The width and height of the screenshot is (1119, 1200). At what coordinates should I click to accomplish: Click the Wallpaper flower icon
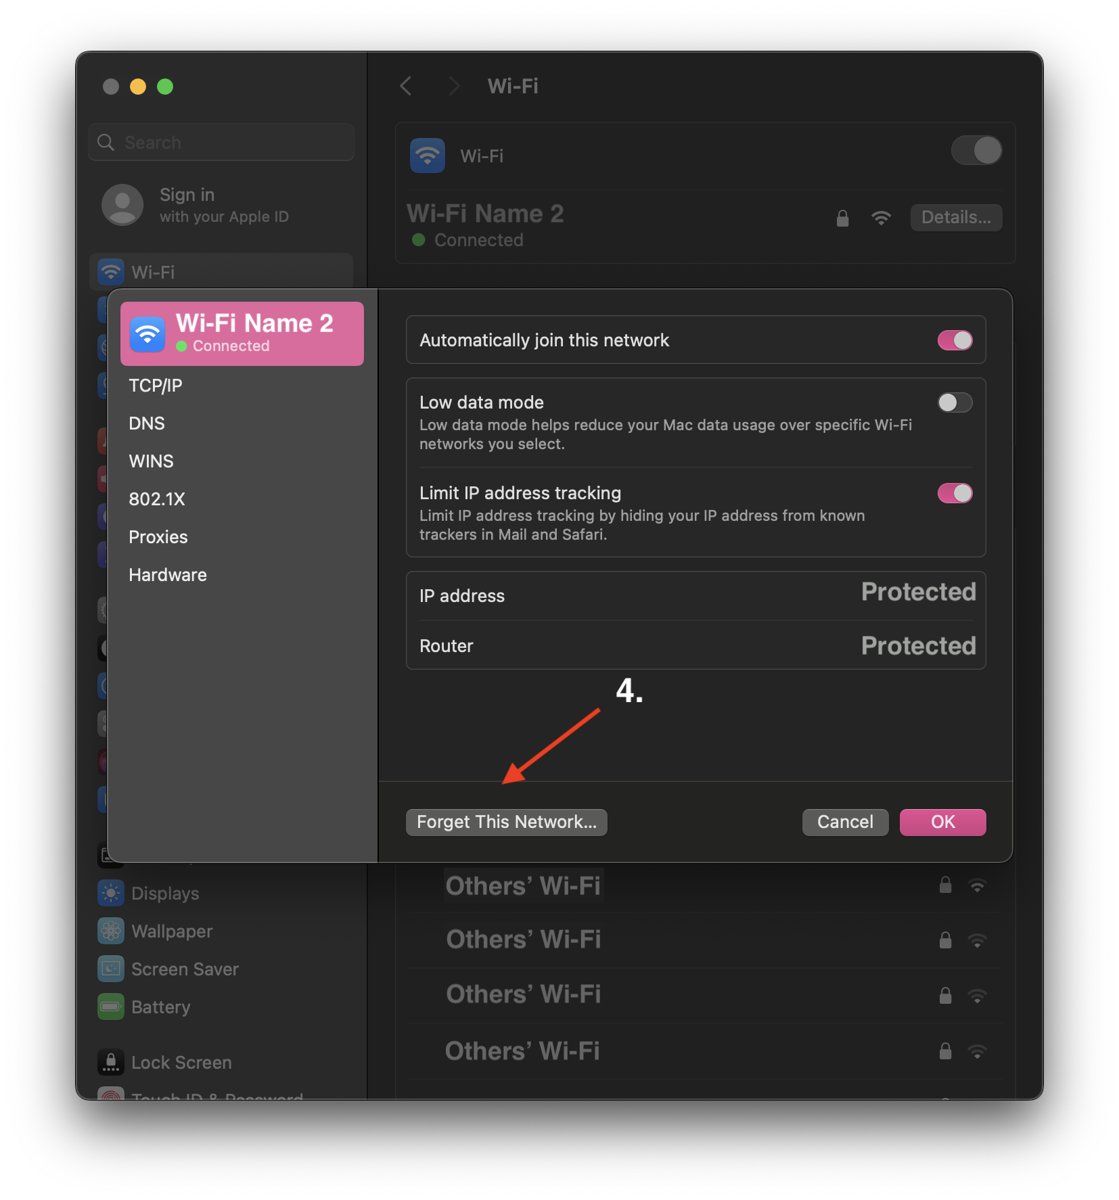coord(111,931)
